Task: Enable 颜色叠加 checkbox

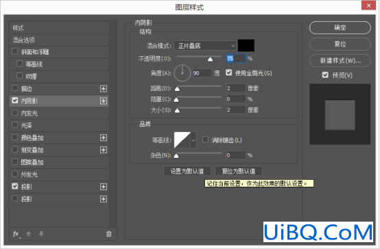Action: (15, 137)
